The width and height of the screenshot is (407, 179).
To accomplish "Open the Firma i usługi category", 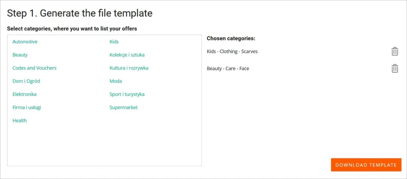I will (27, 107).
